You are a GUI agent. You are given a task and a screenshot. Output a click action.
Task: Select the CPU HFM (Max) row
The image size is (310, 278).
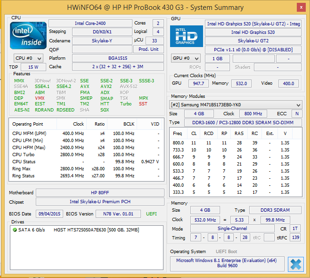point(86,148)
